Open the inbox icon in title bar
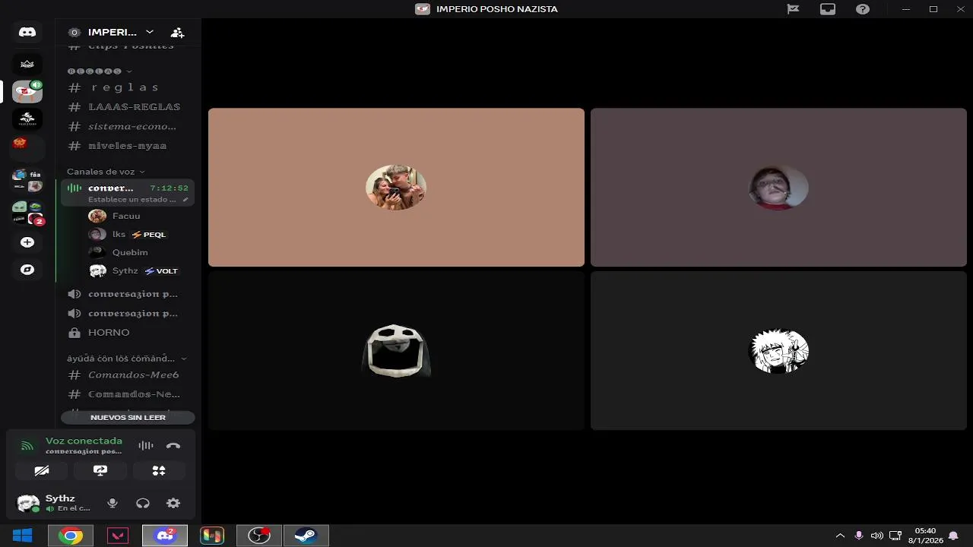 828,9
